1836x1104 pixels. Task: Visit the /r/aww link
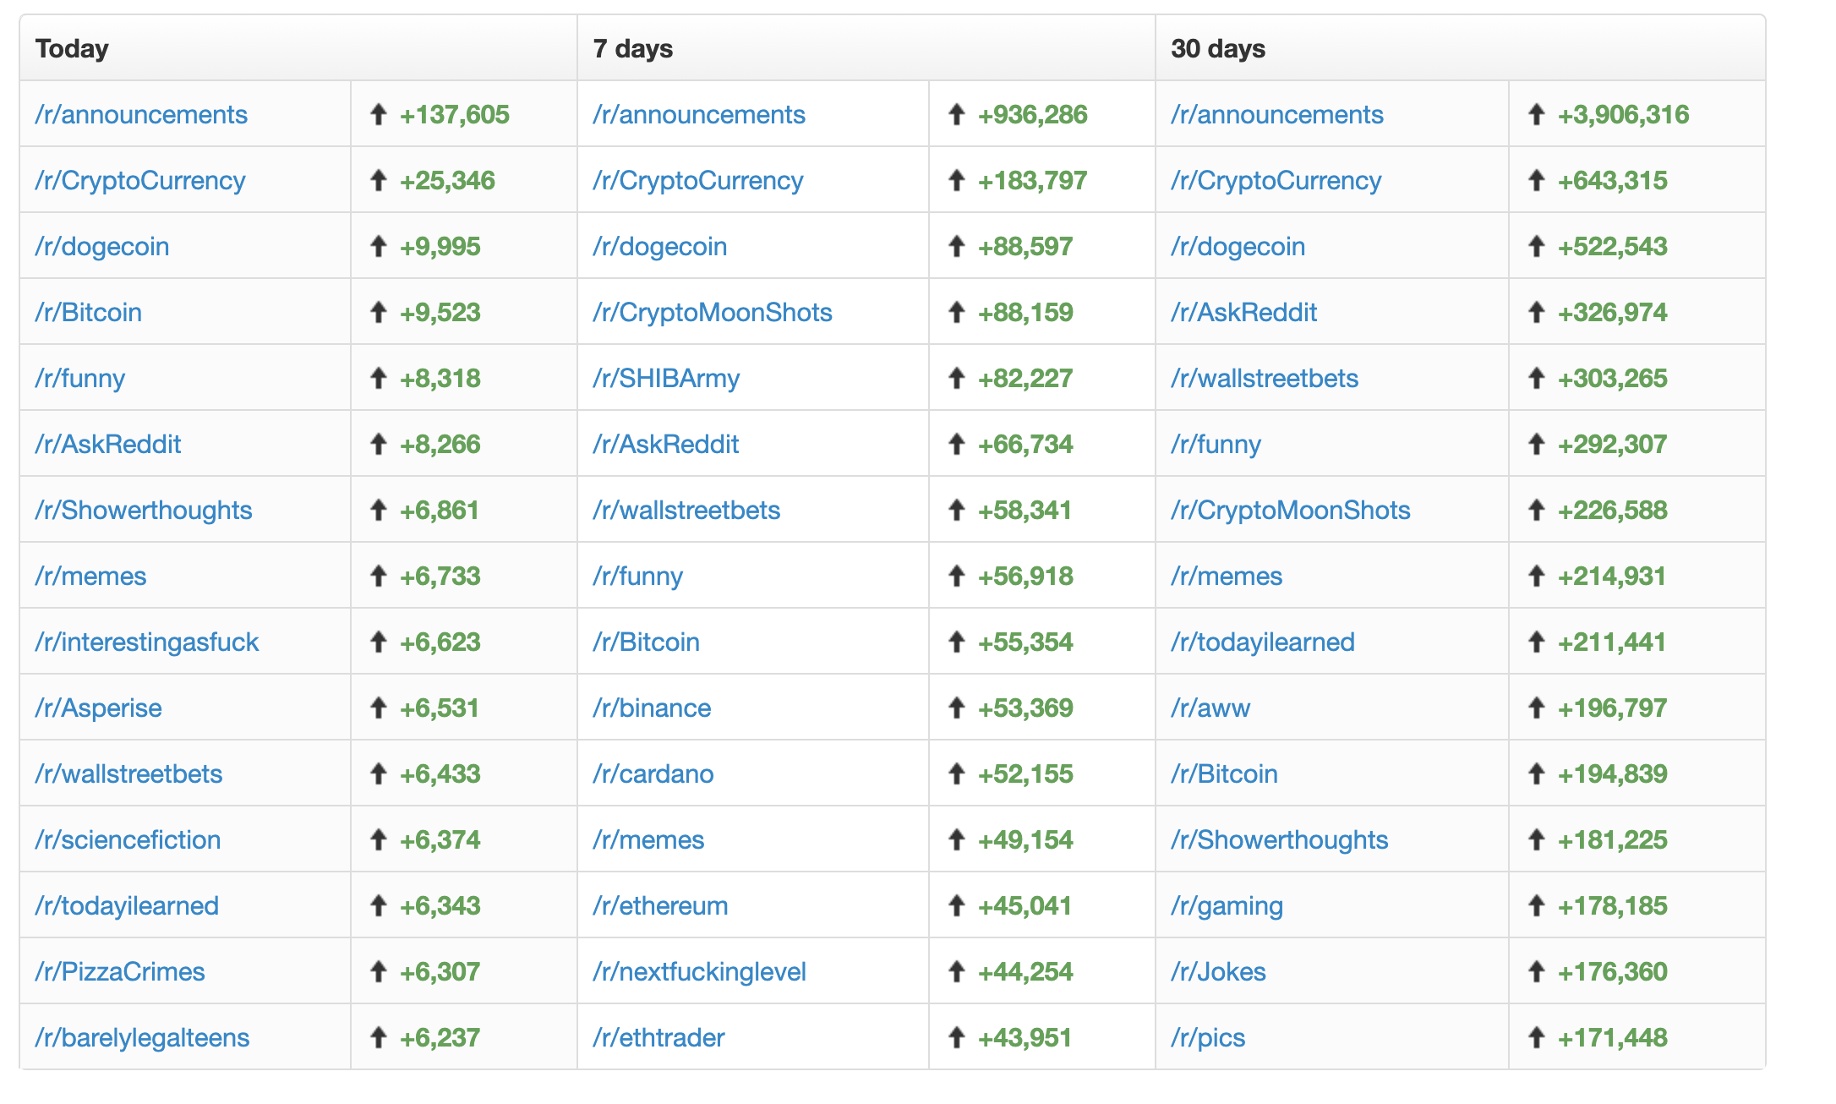tap(1210, 708)
